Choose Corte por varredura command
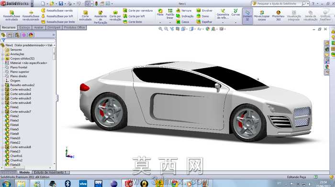This screenshot has height=187, width=335. [138, 10]
